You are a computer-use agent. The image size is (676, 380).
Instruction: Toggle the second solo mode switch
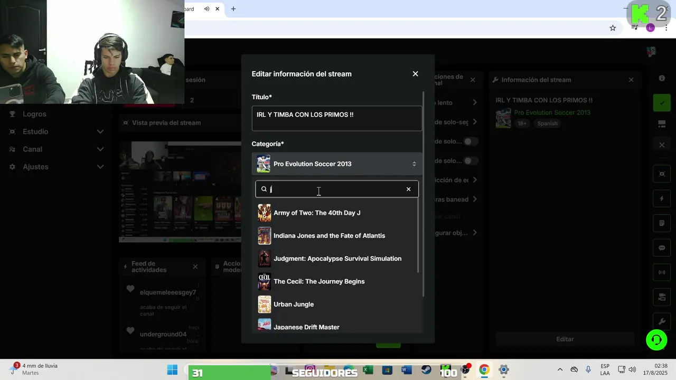click(x=470, y=160)
